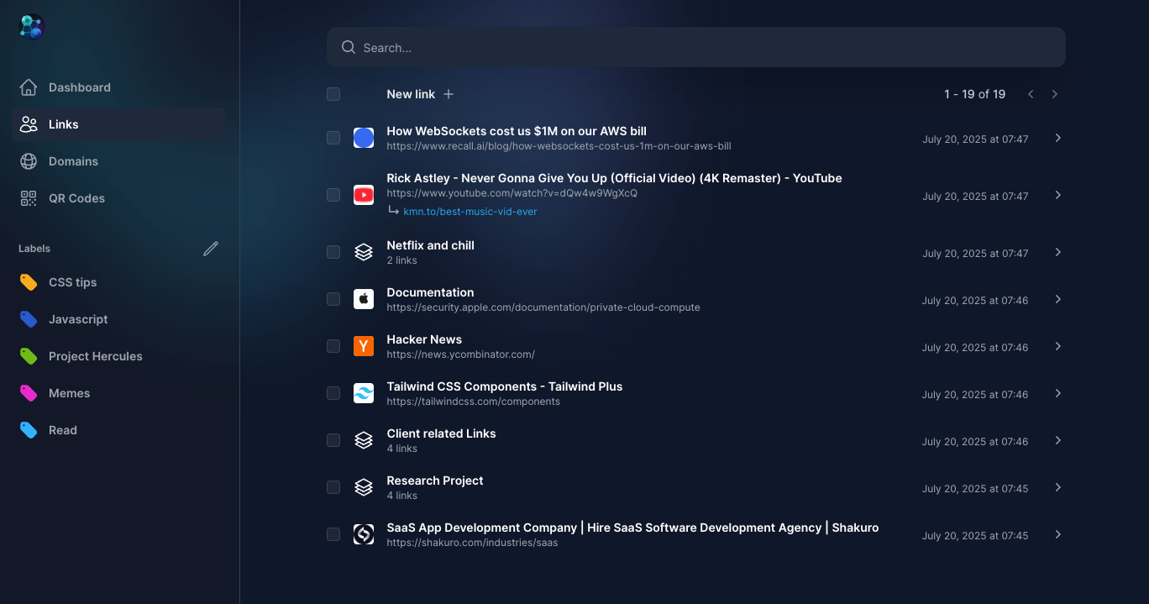Select the checkbox for the Tailwind CSS Components link

(333, 393)
